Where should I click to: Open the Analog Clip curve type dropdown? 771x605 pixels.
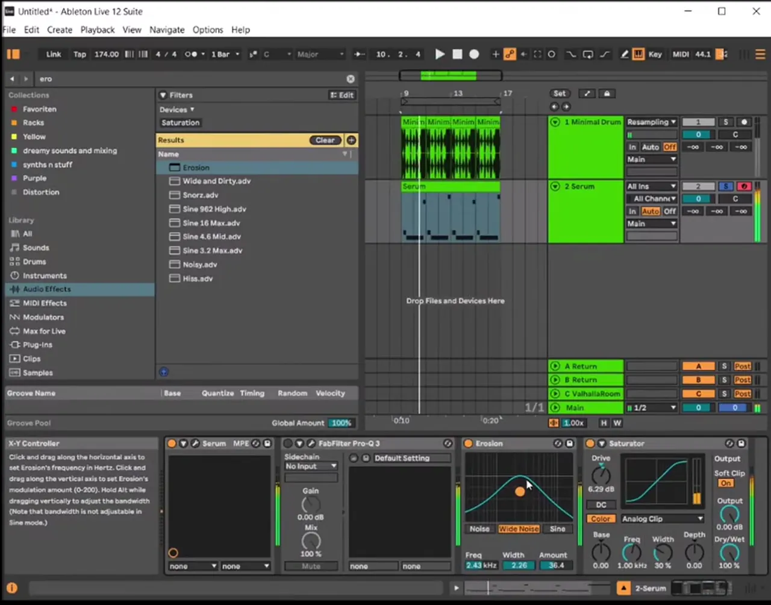click(x=663, y=519)
